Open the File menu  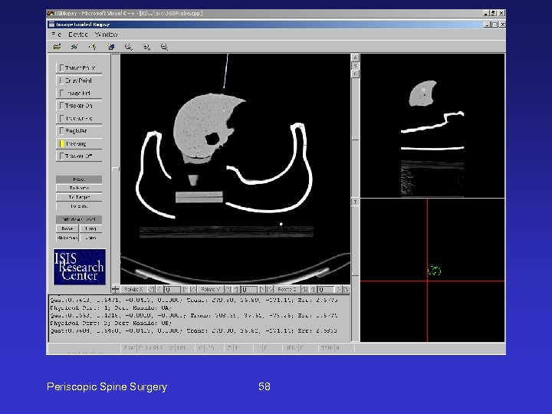(56, 34)
